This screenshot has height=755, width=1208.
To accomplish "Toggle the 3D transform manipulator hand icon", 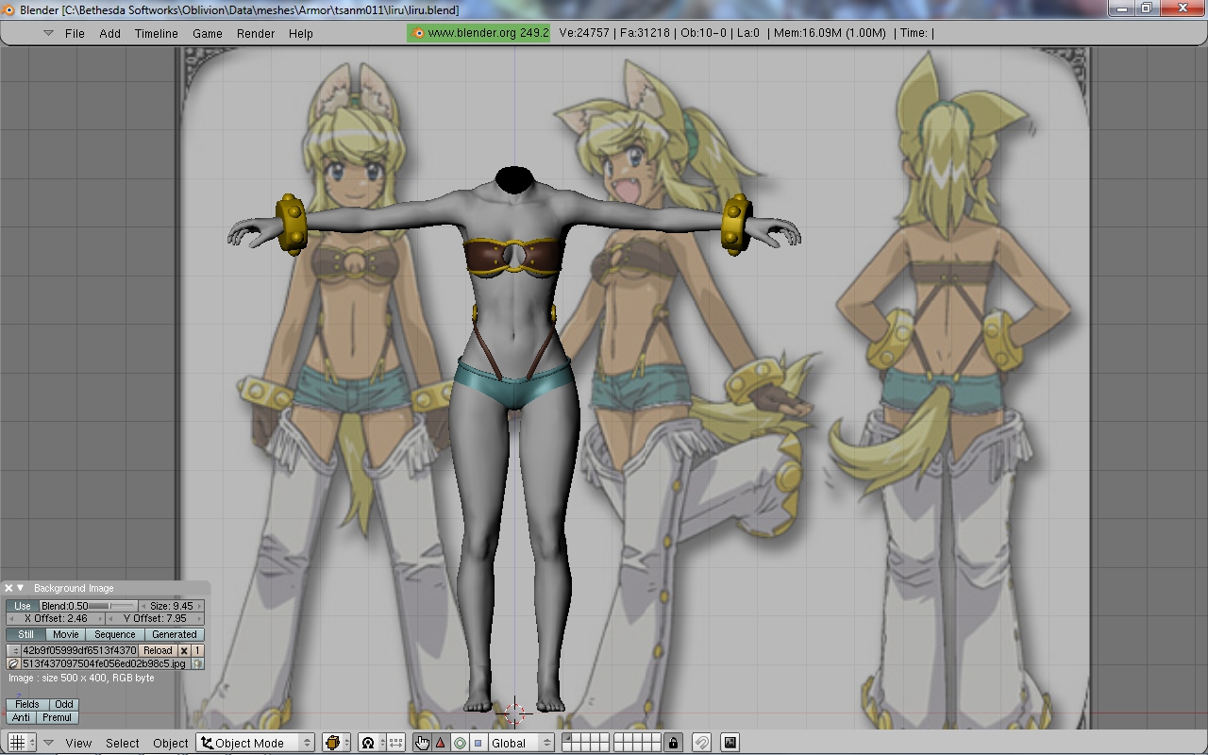I will point(422,743).
